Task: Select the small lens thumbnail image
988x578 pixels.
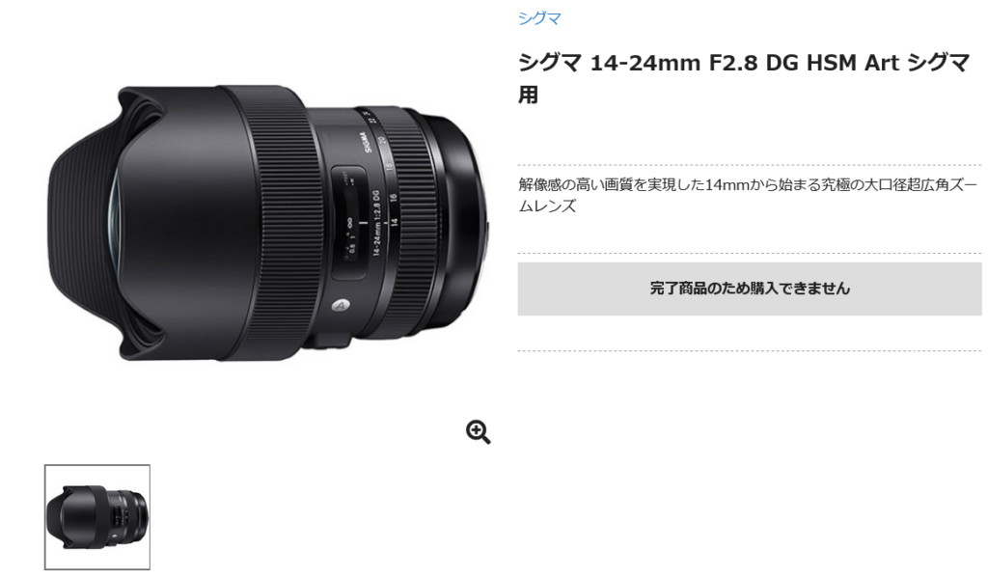Action: [97, 517]
